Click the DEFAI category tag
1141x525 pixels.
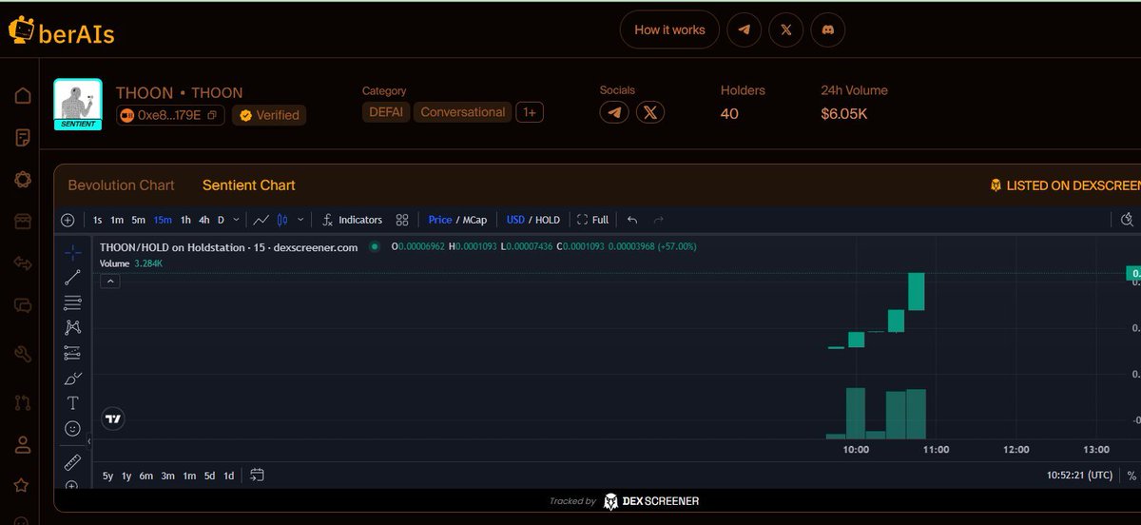(x=385, y=112)
